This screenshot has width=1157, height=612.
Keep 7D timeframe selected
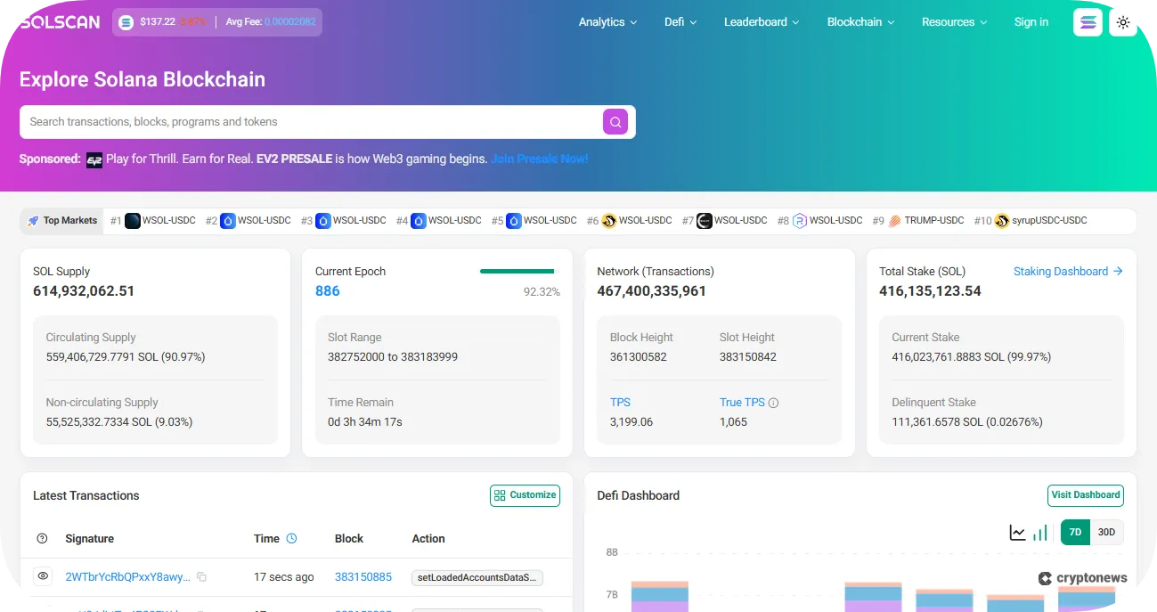point(1075,532)
